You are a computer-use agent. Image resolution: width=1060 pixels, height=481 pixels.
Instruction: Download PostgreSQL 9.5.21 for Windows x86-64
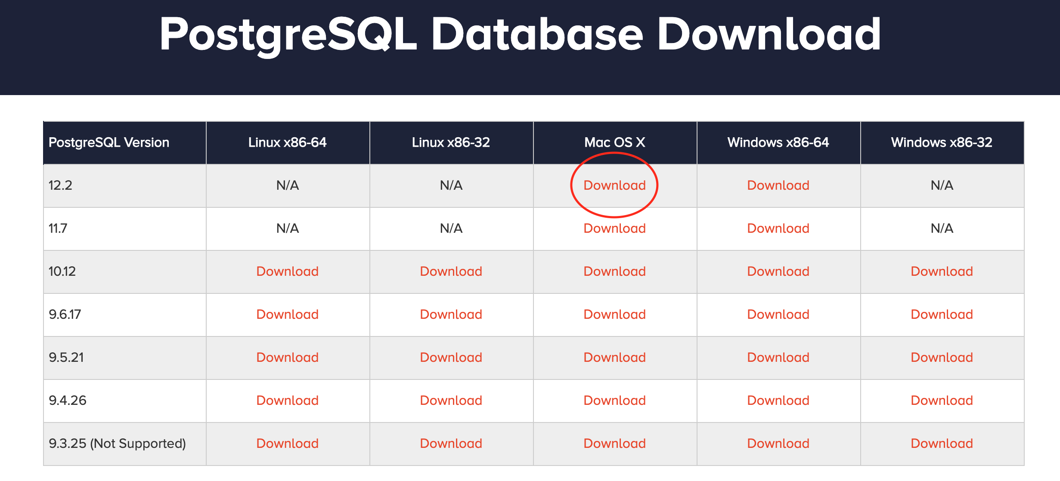pyautogui.click(x=778, y=358)
